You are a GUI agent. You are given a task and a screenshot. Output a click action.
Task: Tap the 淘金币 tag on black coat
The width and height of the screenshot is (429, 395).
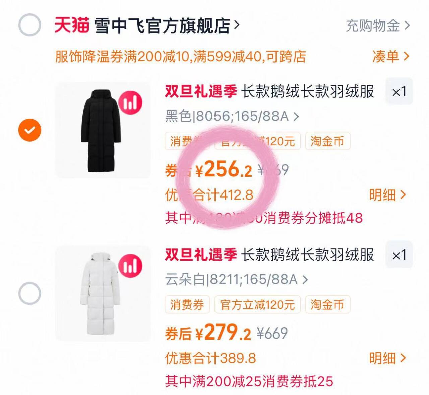pyautogui.click(x=327, y=141)
